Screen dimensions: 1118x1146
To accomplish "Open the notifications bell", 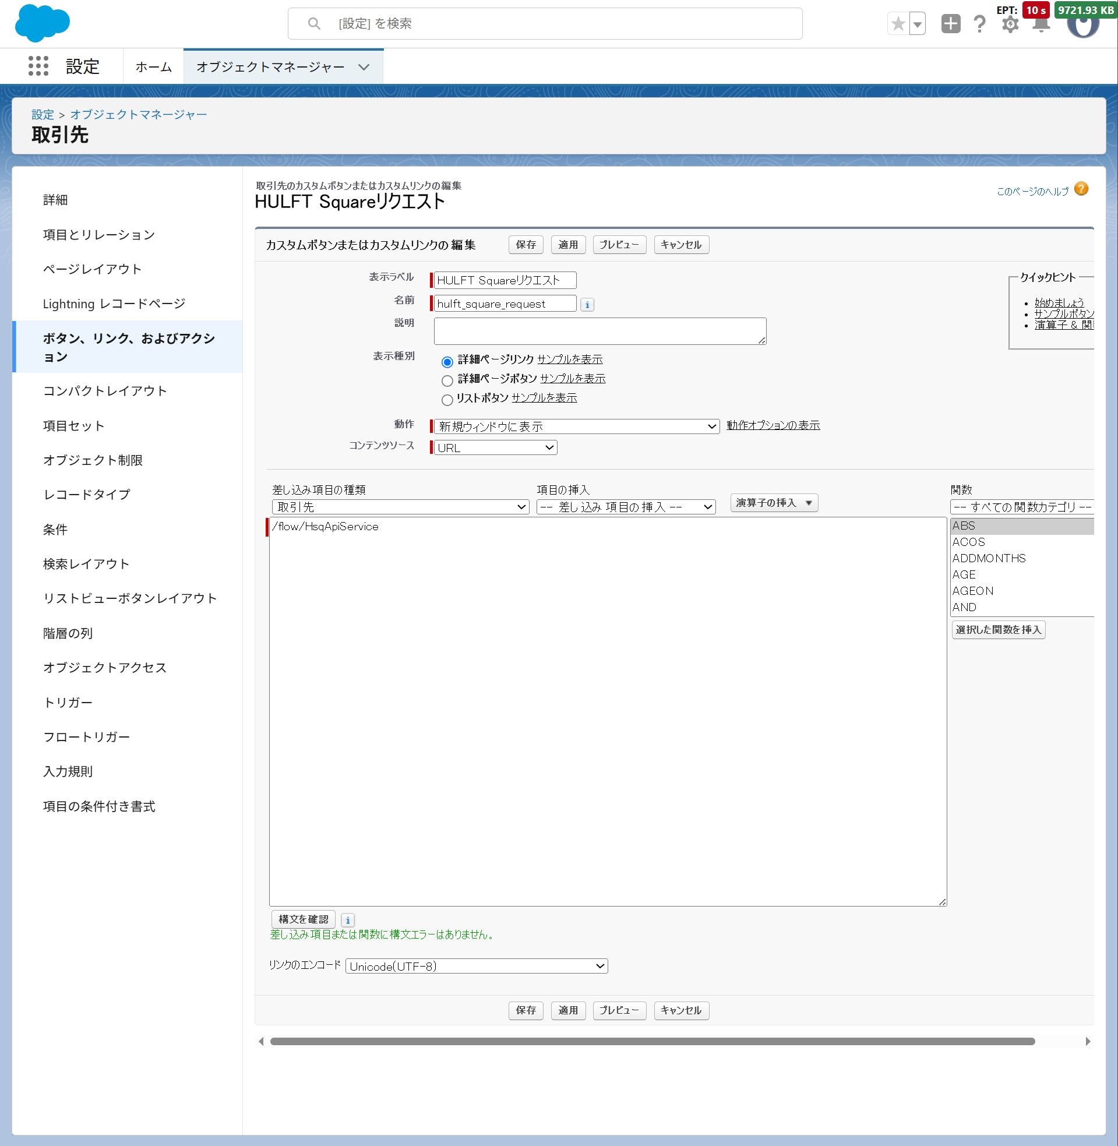I will point(1041,25).
